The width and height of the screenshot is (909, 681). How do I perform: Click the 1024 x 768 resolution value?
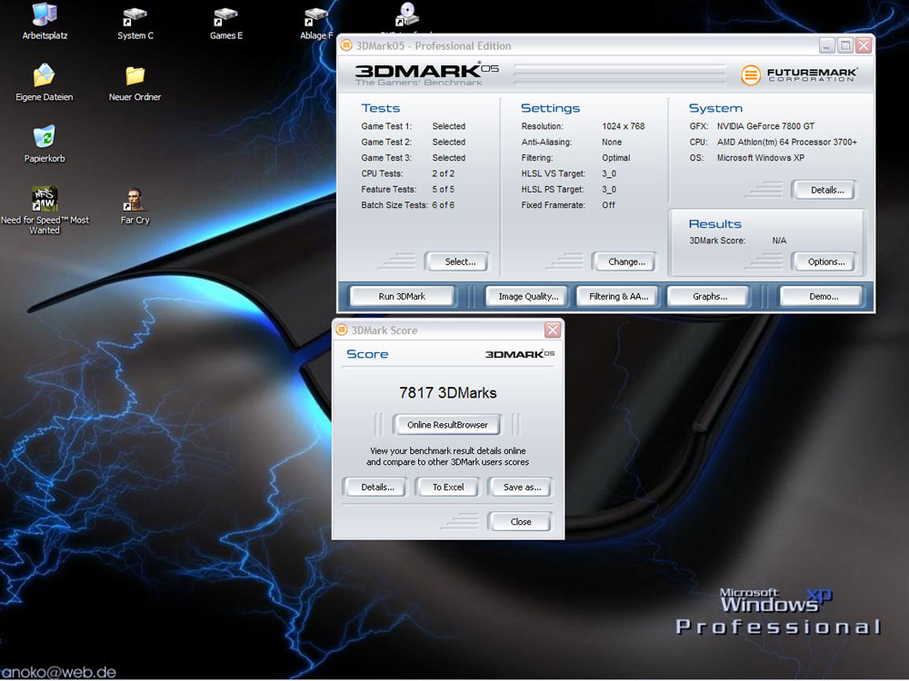(624, 126)
